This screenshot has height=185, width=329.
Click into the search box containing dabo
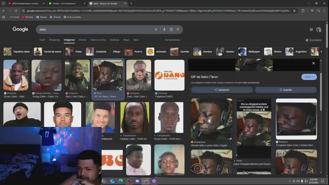coord(95,30)
